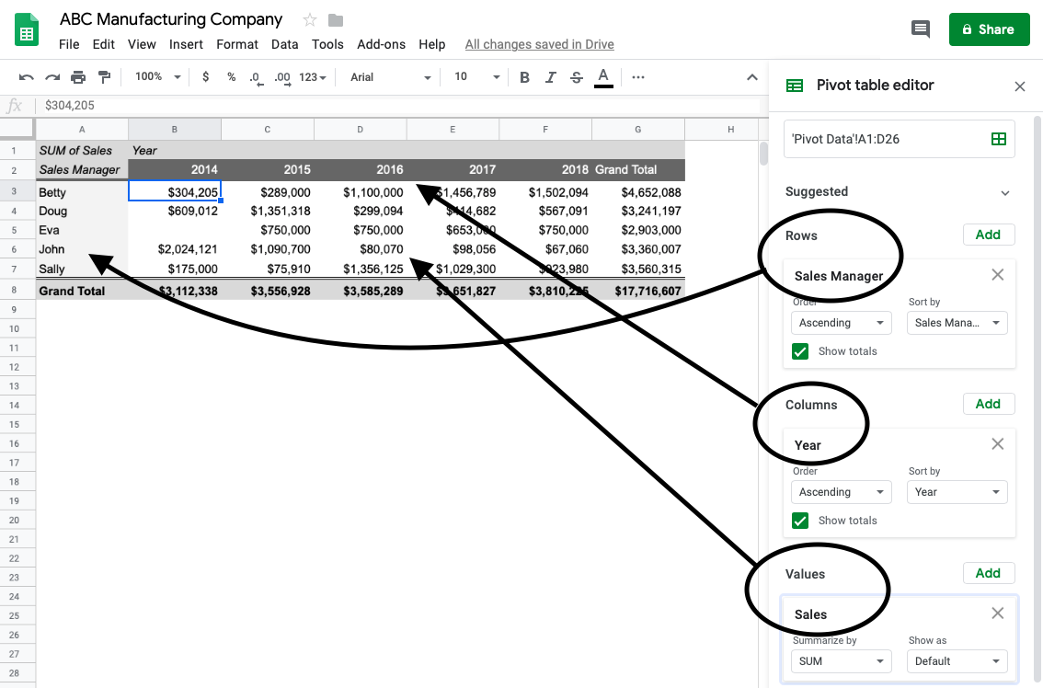1043x688 pixels.
Task: Add a new field to Values
Action: coord(988,572)
